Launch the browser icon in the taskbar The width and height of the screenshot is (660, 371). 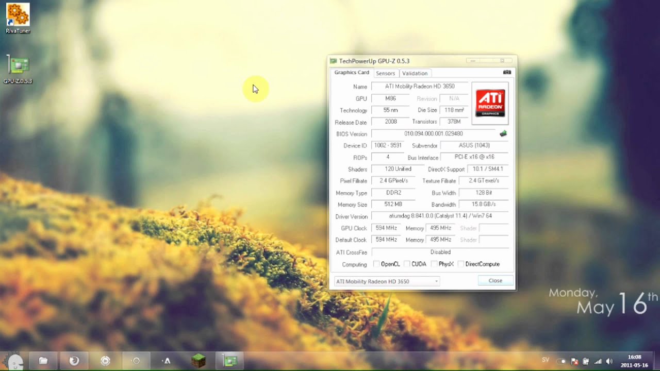[74, 361]
